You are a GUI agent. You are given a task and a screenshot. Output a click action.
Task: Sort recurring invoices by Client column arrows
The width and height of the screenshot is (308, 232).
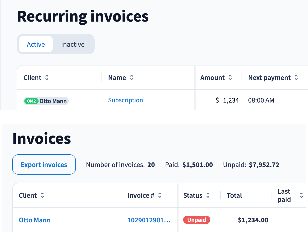point(47,78)
